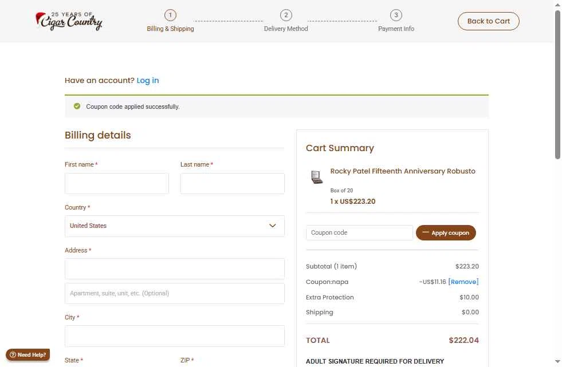The height and width of the screenshot is (367, 562).
Task: Focus the Address input field
Action: pyautogui.click(x=175, y=269)
